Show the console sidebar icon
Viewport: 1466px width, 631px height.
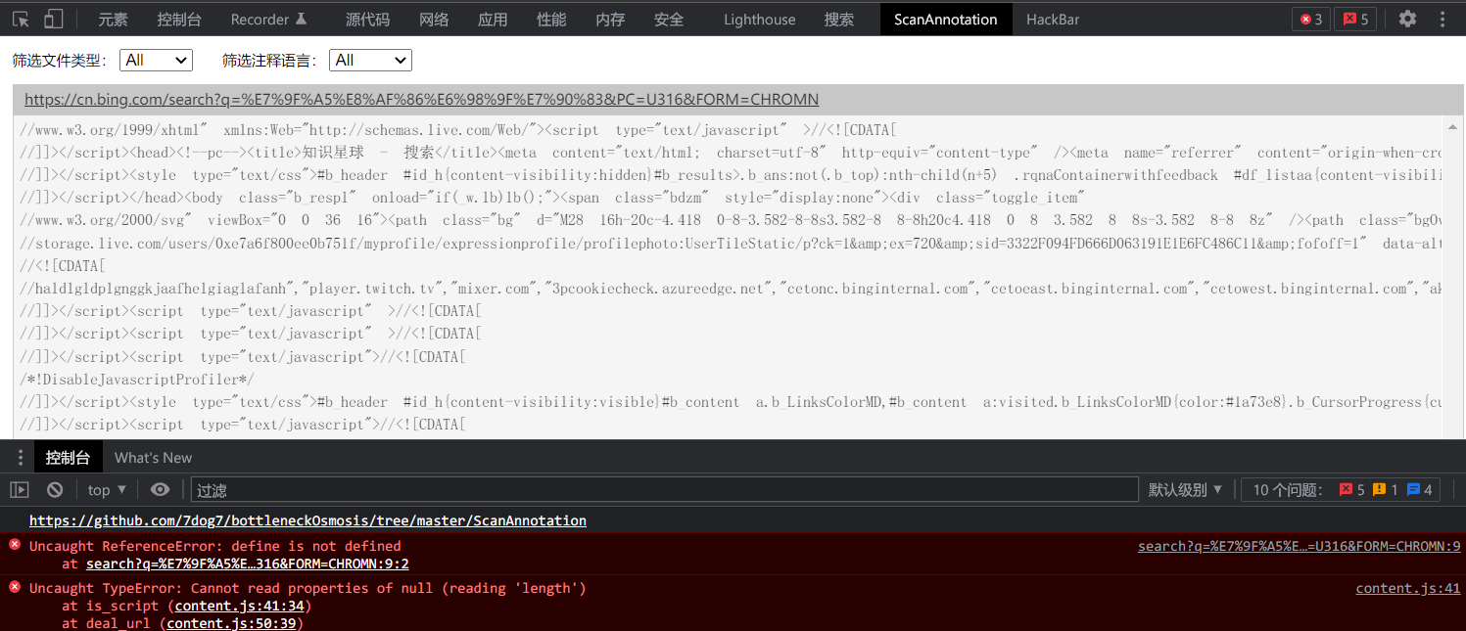tap(20, 489)
